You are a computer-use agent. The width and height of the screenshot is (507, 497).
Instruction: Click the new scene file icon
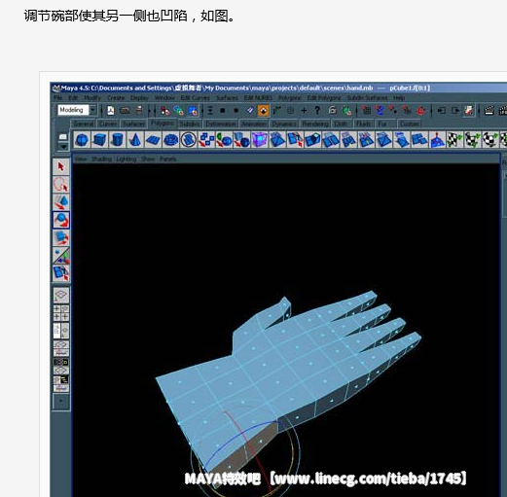click(x=111, y=111)
